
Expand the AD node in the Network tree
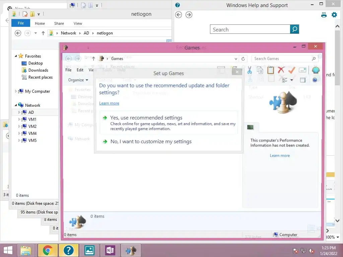coord(19,112)
